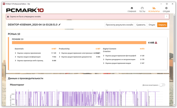The height and width of the screenshot is (108, 177).
Task: Click the Essentials heading
Action: [x=19, y=49]
